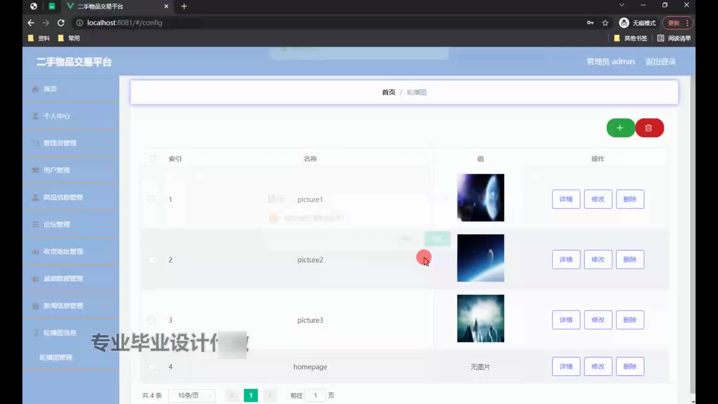Check the checkbox for picture2 row
Image resolution: width=718 pixels, height=404 pixels.
151,260
